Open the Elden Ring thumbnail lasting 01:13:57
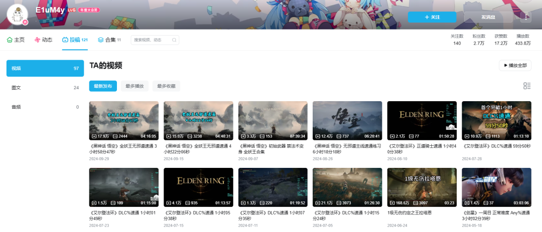542x232 pixels. coord(198,187)
